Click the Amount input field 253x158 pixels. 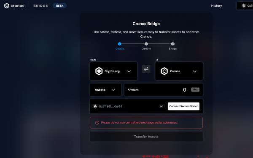[x=164, y=90]
